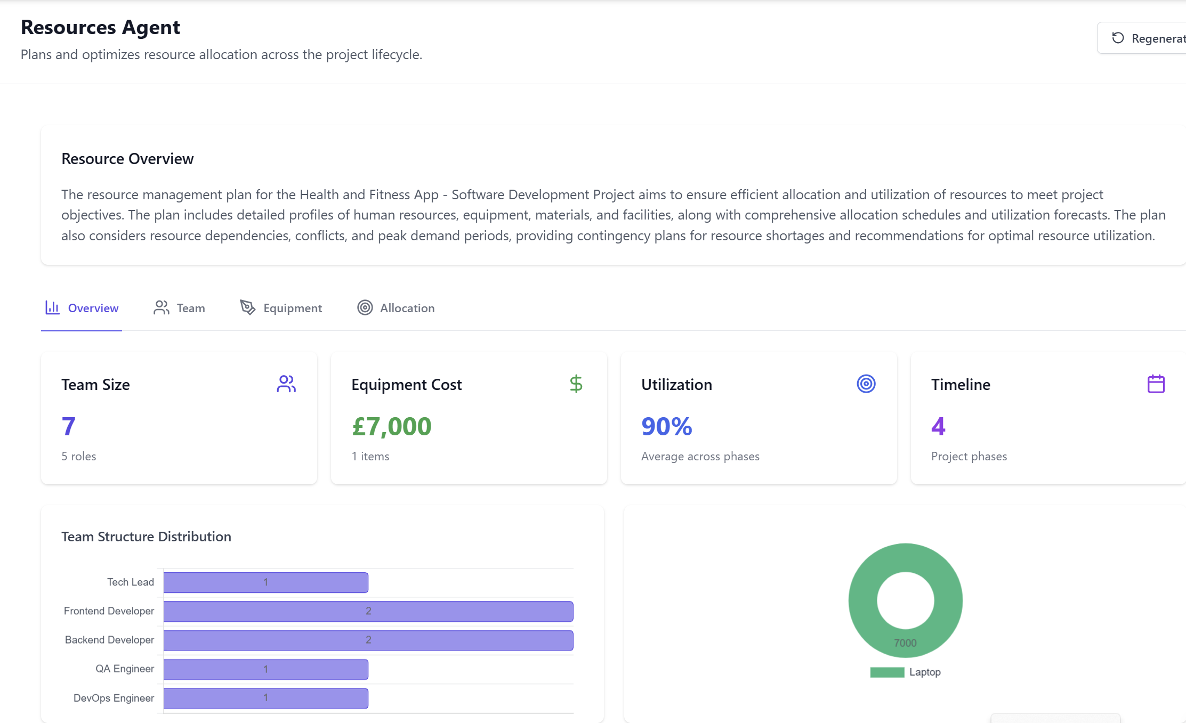Click the calendar icon in Timeline card
Image resolution: width=1186 pixels, height=723 pixels.
click(1156, 384)
